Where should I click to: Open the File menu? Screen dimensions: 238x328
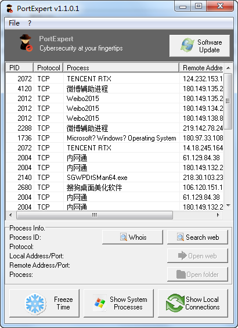[x=14, y=23]
